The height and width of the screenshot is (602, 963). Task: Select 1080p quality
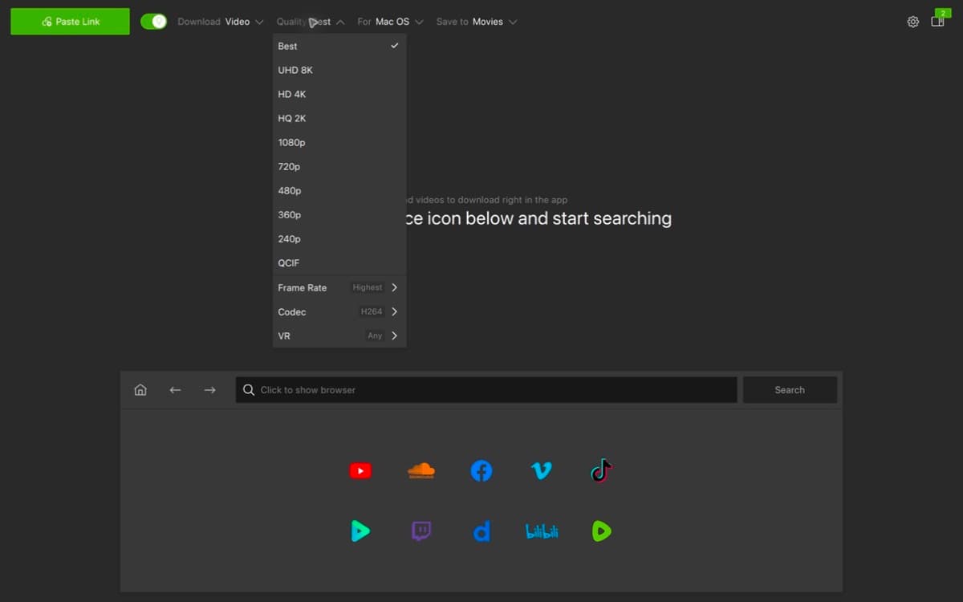pos(339,142)
